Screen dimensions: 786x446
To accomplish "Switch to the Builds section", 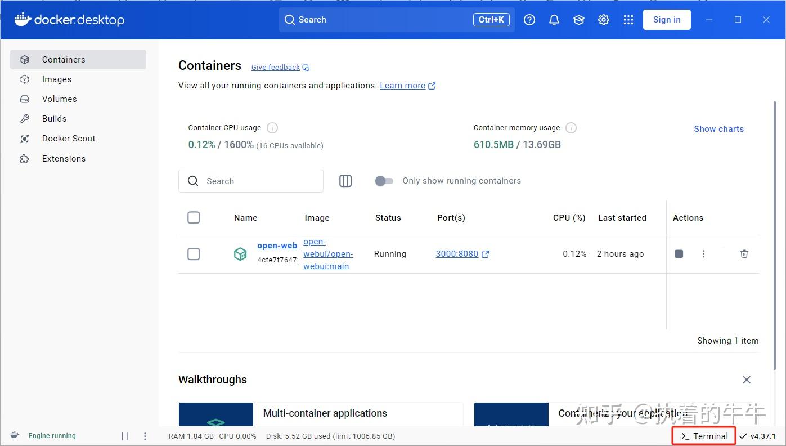I will pos(54,118).
